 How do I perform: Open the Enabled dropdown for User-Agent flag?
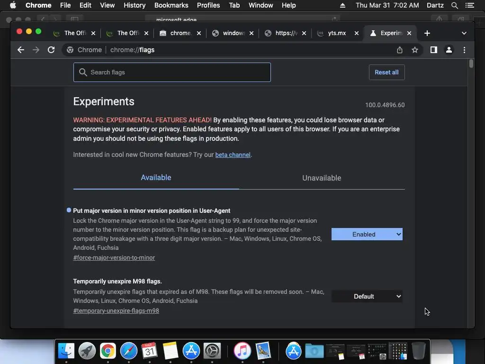point(367,234)
